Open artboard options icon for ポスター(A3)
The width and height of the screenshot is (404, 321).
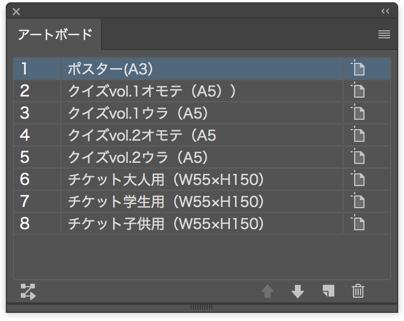[358, 67]
